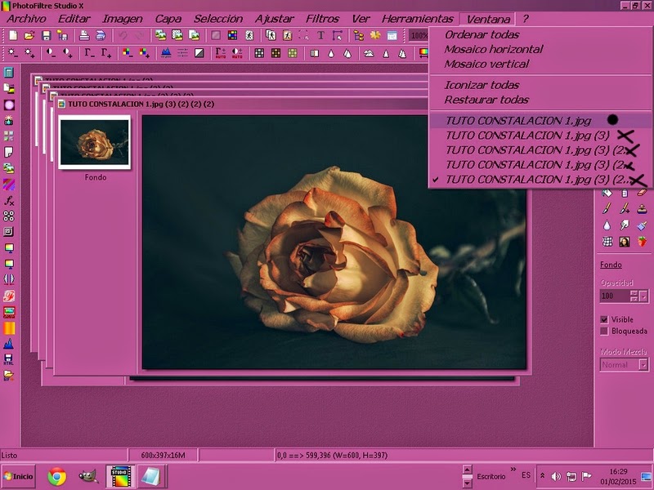Screen dimensions: 654x490
Task: Select the Mona Lisa portrait tool icon
Action: point(625,242)
